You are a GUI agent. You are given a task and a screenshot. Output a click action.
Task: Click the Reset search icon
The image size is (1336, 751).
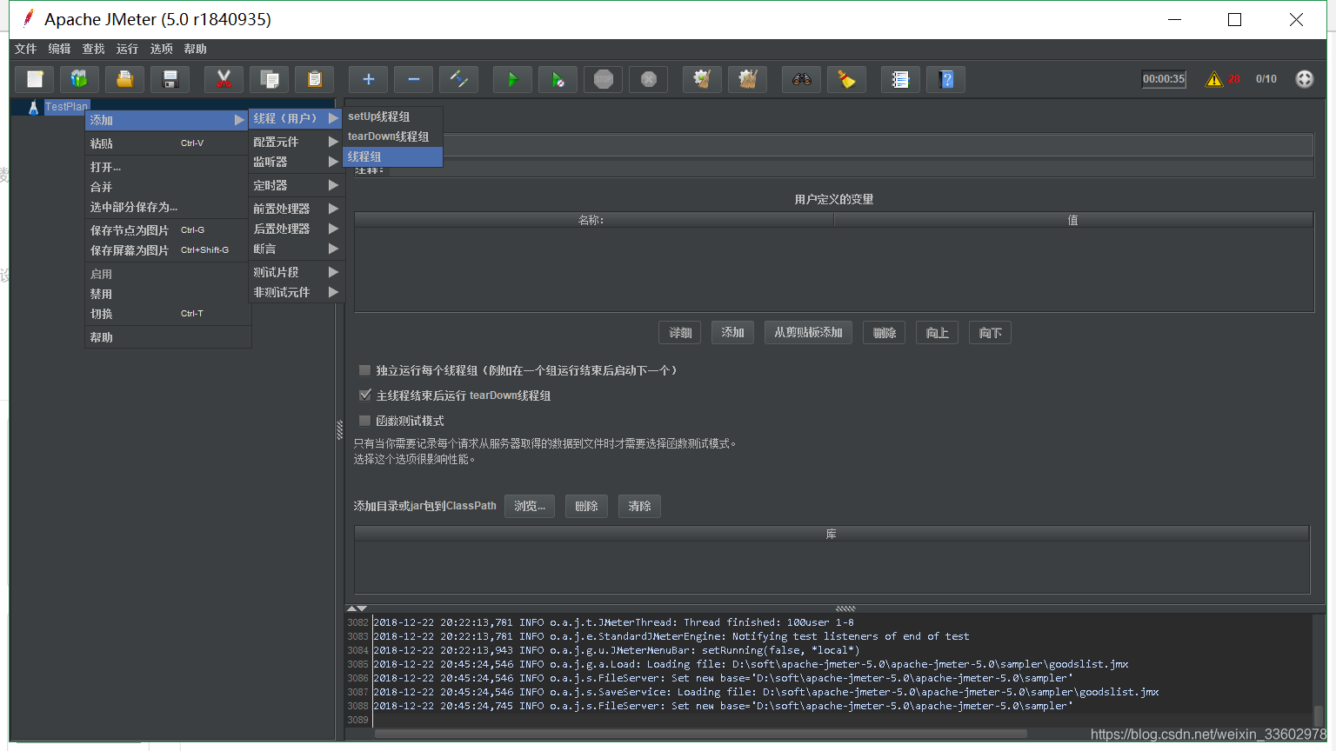(846, 79)
